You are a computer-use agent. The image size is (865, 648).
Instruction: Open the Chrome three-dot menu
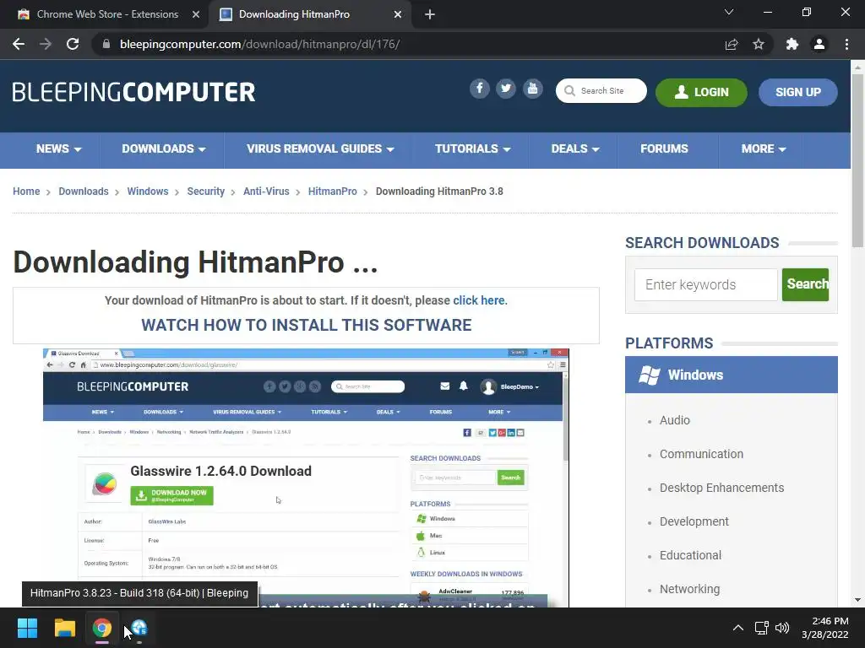[846, 44]
